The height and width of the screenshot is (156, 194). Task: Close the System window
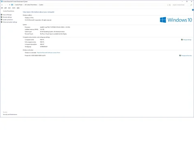click(192, 2)
